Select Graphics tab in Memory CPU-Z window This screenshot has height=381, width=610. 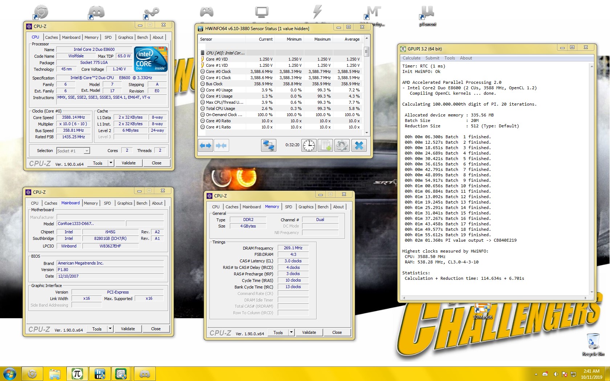click(x=306, y=207)
